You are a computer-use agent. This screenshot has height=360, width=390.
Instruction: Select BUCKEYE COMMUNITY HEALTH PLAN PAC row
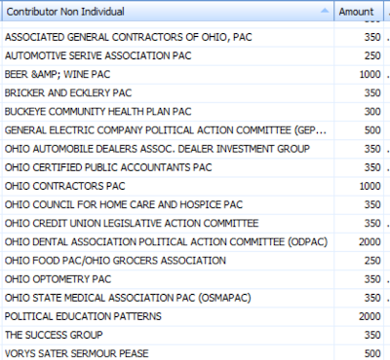coord(195,112)
